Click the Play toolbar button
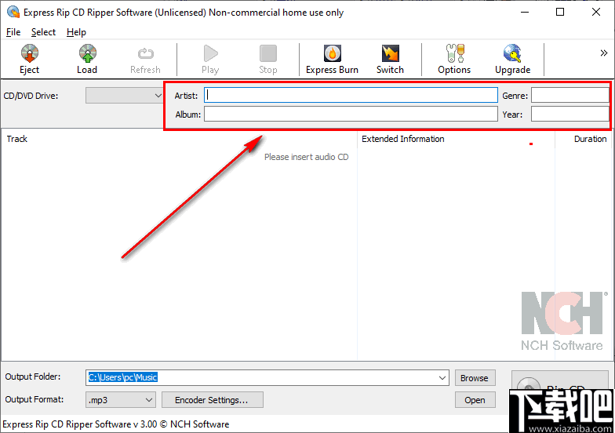The width and height of the screenshot is (615, 433). (x=210, y=60)
